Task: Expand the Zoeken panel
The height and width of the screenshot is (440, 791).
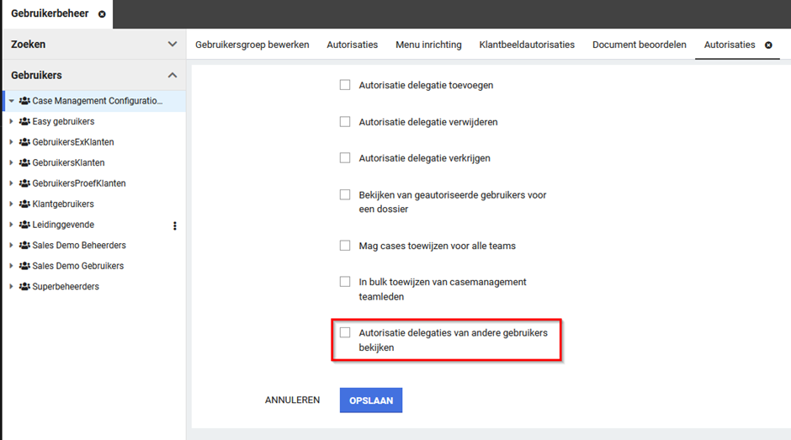Action: pos(173,44)
